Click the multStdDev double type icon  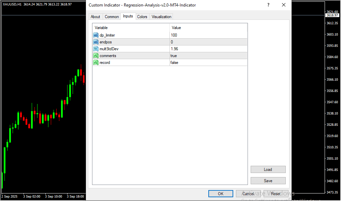(96, 49)
